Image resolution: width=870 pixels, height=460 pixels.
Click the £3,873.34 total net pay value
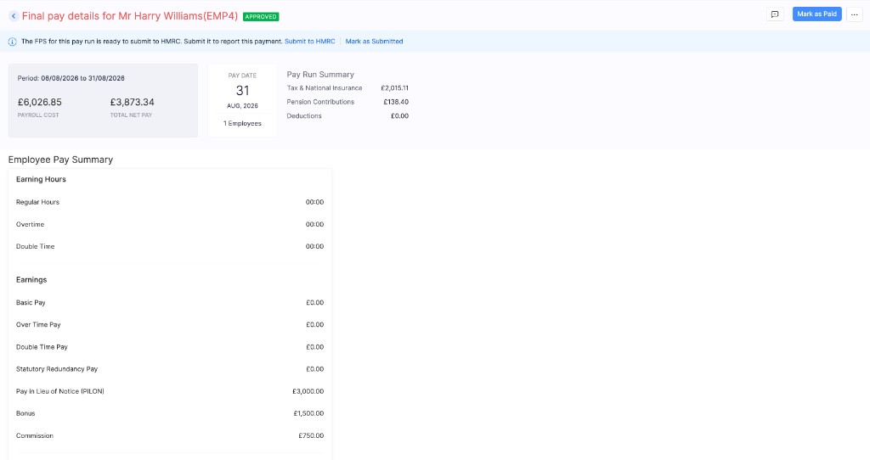132,102
